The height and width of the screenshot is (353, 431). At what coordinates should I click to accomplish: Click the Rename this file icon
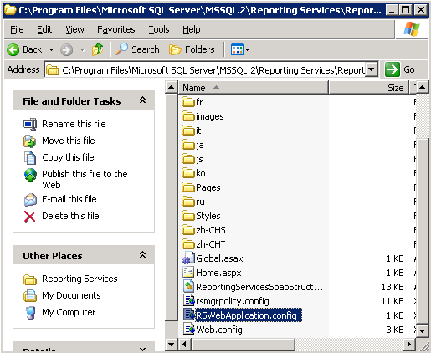coord(30,124)
